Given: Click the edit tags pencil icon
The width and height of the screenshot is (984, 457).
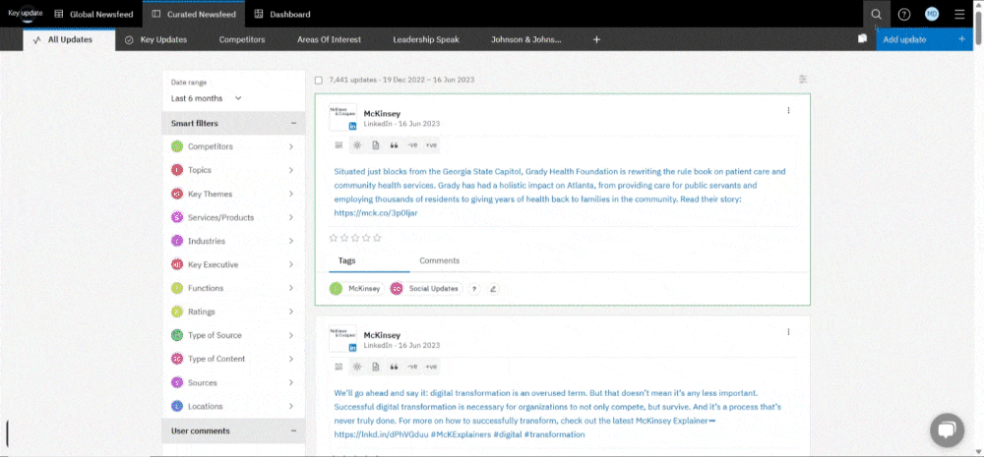Looking at the screenshot, I should [493, 288].
